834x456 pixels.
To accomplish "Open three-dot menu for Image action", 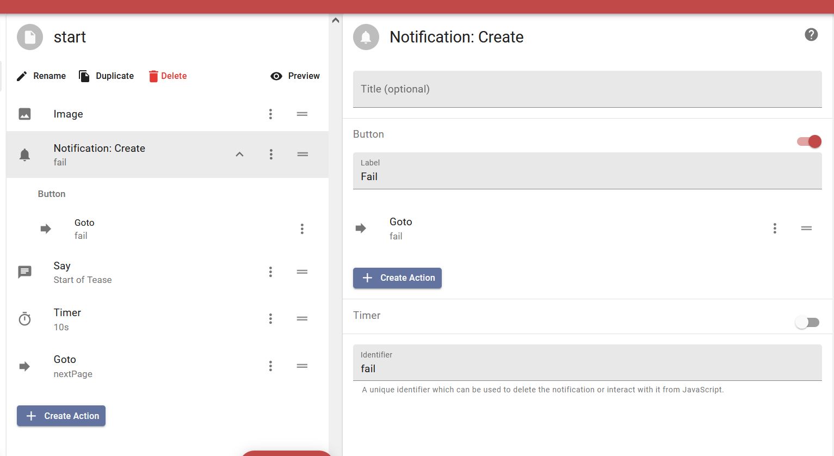I will tap(270, 114).
